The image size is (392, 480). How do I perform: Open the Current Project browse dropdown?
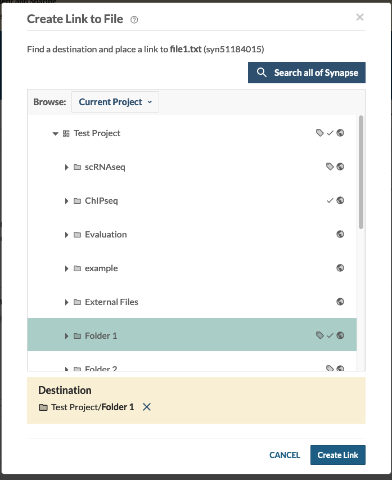tap(115, 102)
